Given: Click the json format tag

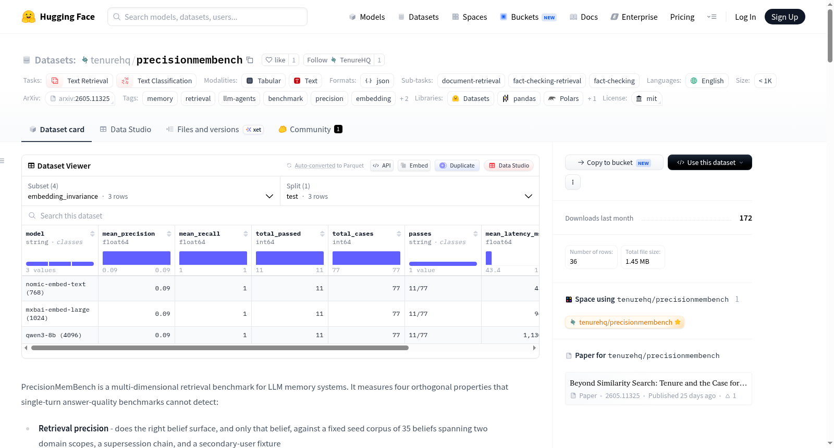Looking at the screenshot, I should 377,81.
